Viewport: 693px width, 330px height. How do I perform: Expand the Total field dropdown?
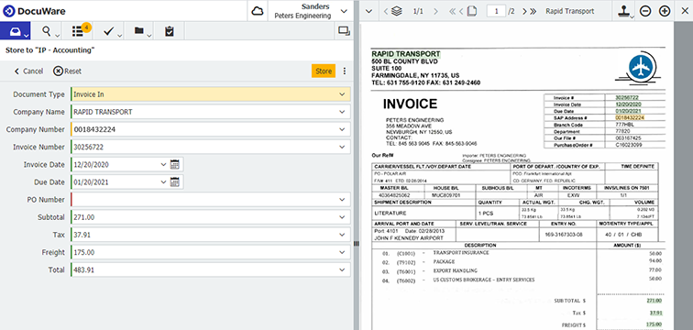[x=342, y=269]
